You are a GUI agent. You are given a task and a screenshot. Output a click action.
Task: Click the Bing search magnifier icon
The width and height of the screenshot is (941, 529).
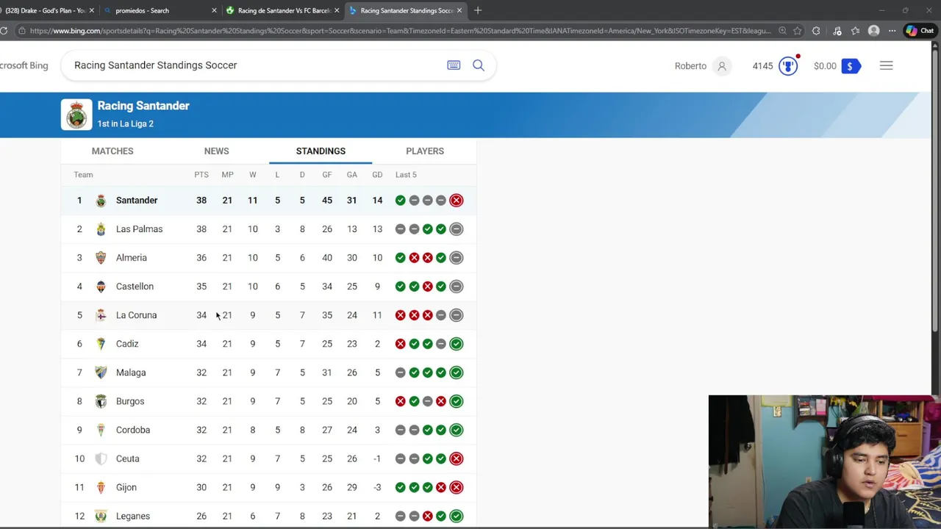(x=479, y=65)
